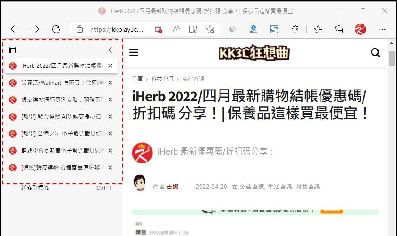Screen dimensions: 397x236
Task: Open 科技資訊 breadcrumb link
Action: (162, 79)
